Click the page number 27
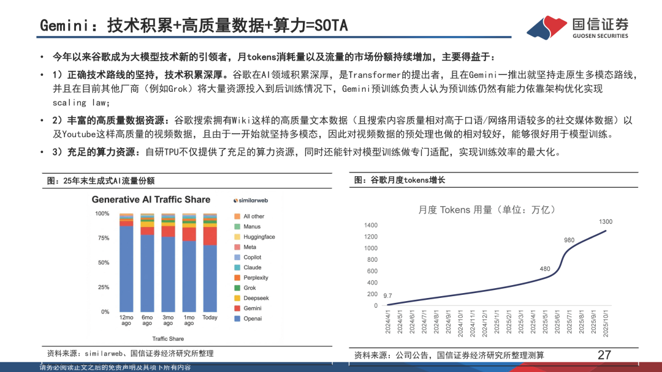Image resolution: width=662 pixels, height=372 pixels. [x=604, y=355]
